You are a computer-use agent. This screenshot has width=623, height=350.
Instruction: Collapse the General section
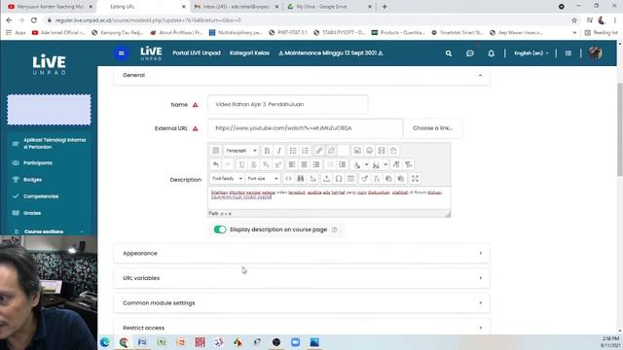[x=302, y=75]
